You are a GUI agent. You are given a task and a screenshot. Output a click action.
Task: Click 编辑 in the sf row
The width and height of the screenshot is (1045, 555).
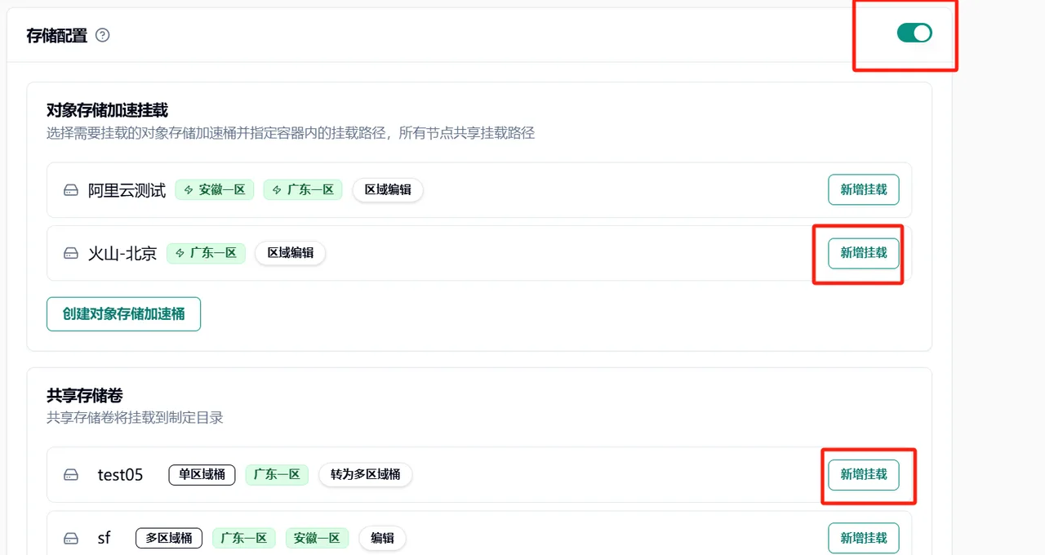tap(382, 538)
